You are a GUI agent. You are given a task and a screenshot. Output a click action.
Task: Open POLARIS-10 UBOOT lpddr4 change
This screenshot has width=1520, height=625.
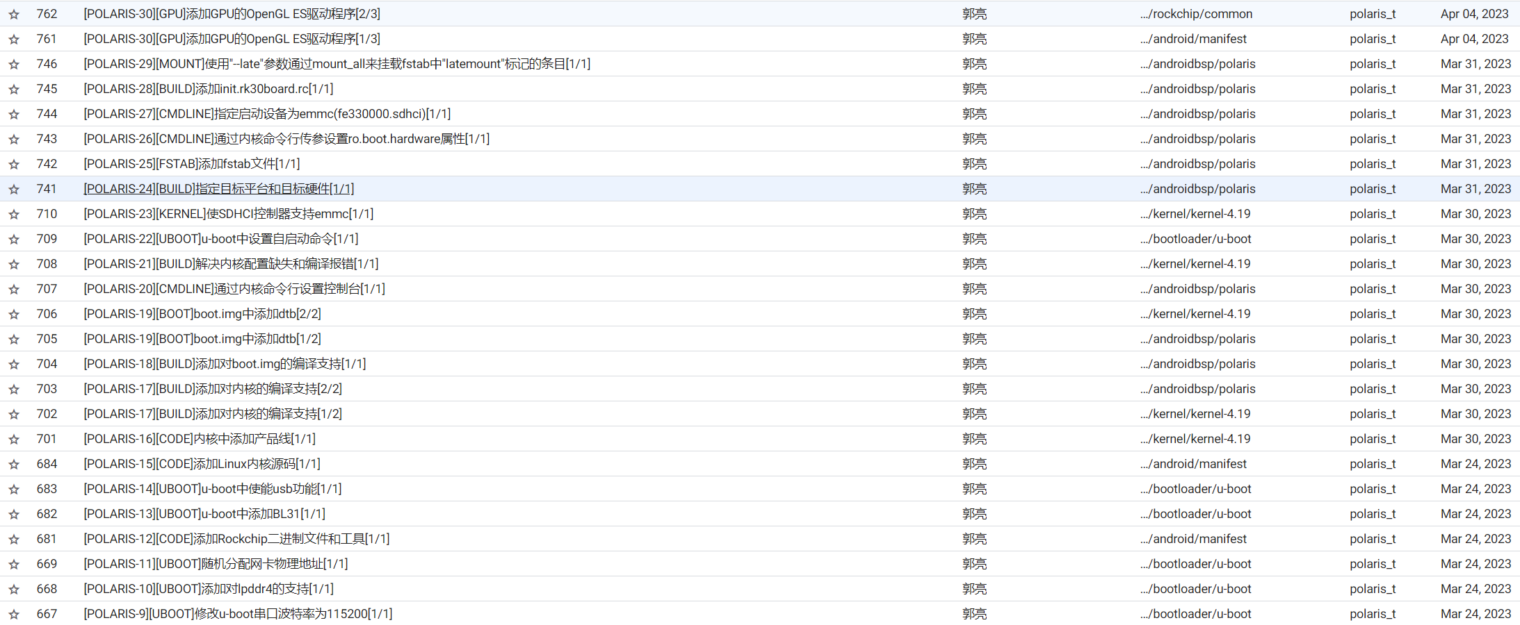[209, 589]
